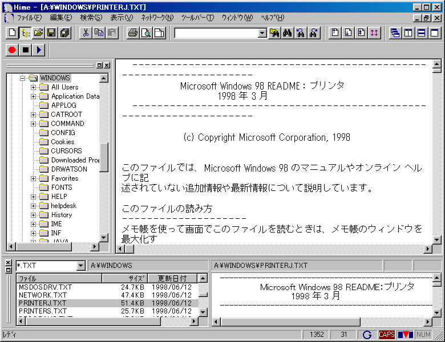Print the document with the printer icon
The width and height of the screenshot is (445, 342).
pyautogui.click(x=132, y=33)
